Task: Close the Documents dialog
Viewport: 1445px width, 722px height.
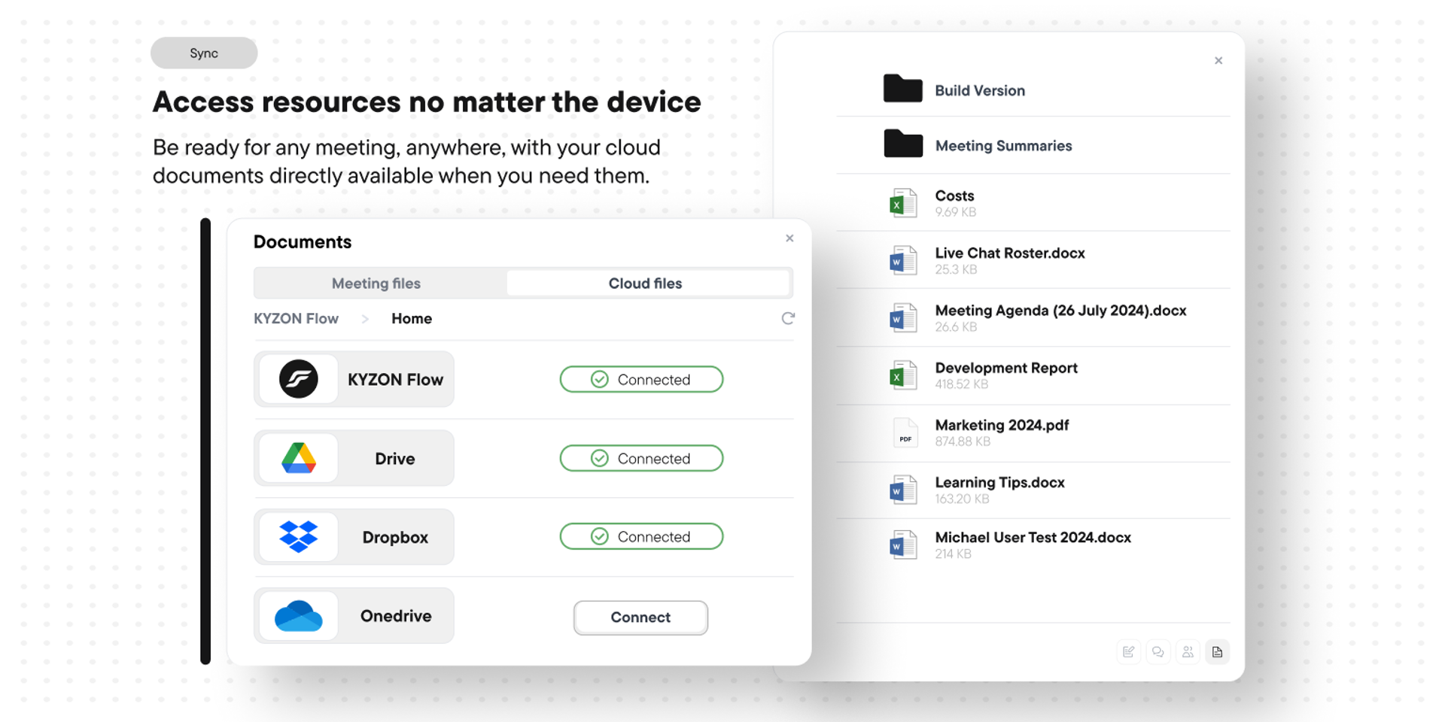Action: 789,238
